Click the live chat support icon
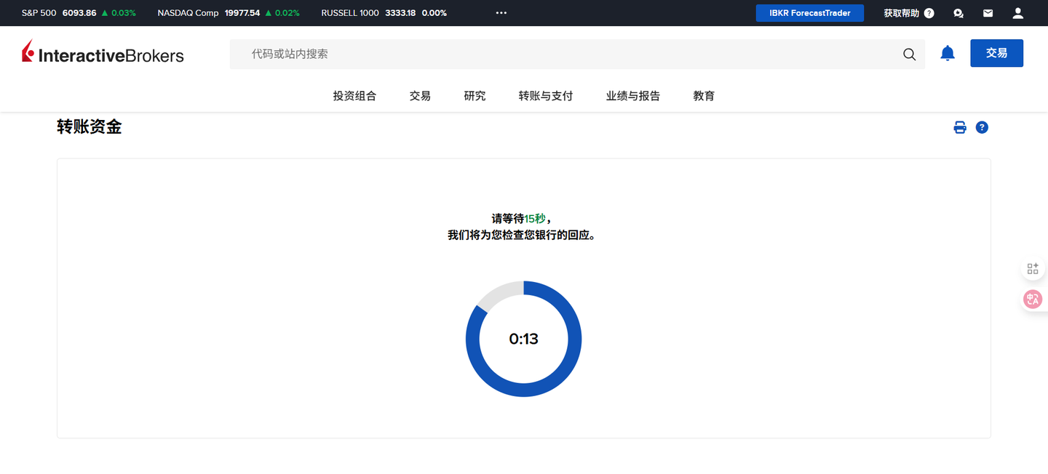 click(x=958, y=12)
